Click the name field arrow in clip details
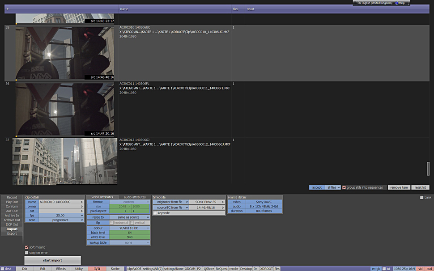Screen dimensions: 434x271 pyautogui.click(x=82, y=202)
